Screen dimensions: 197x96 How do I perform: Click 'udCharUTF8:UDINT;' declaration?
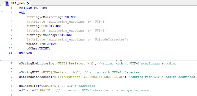tap(42, 44)
